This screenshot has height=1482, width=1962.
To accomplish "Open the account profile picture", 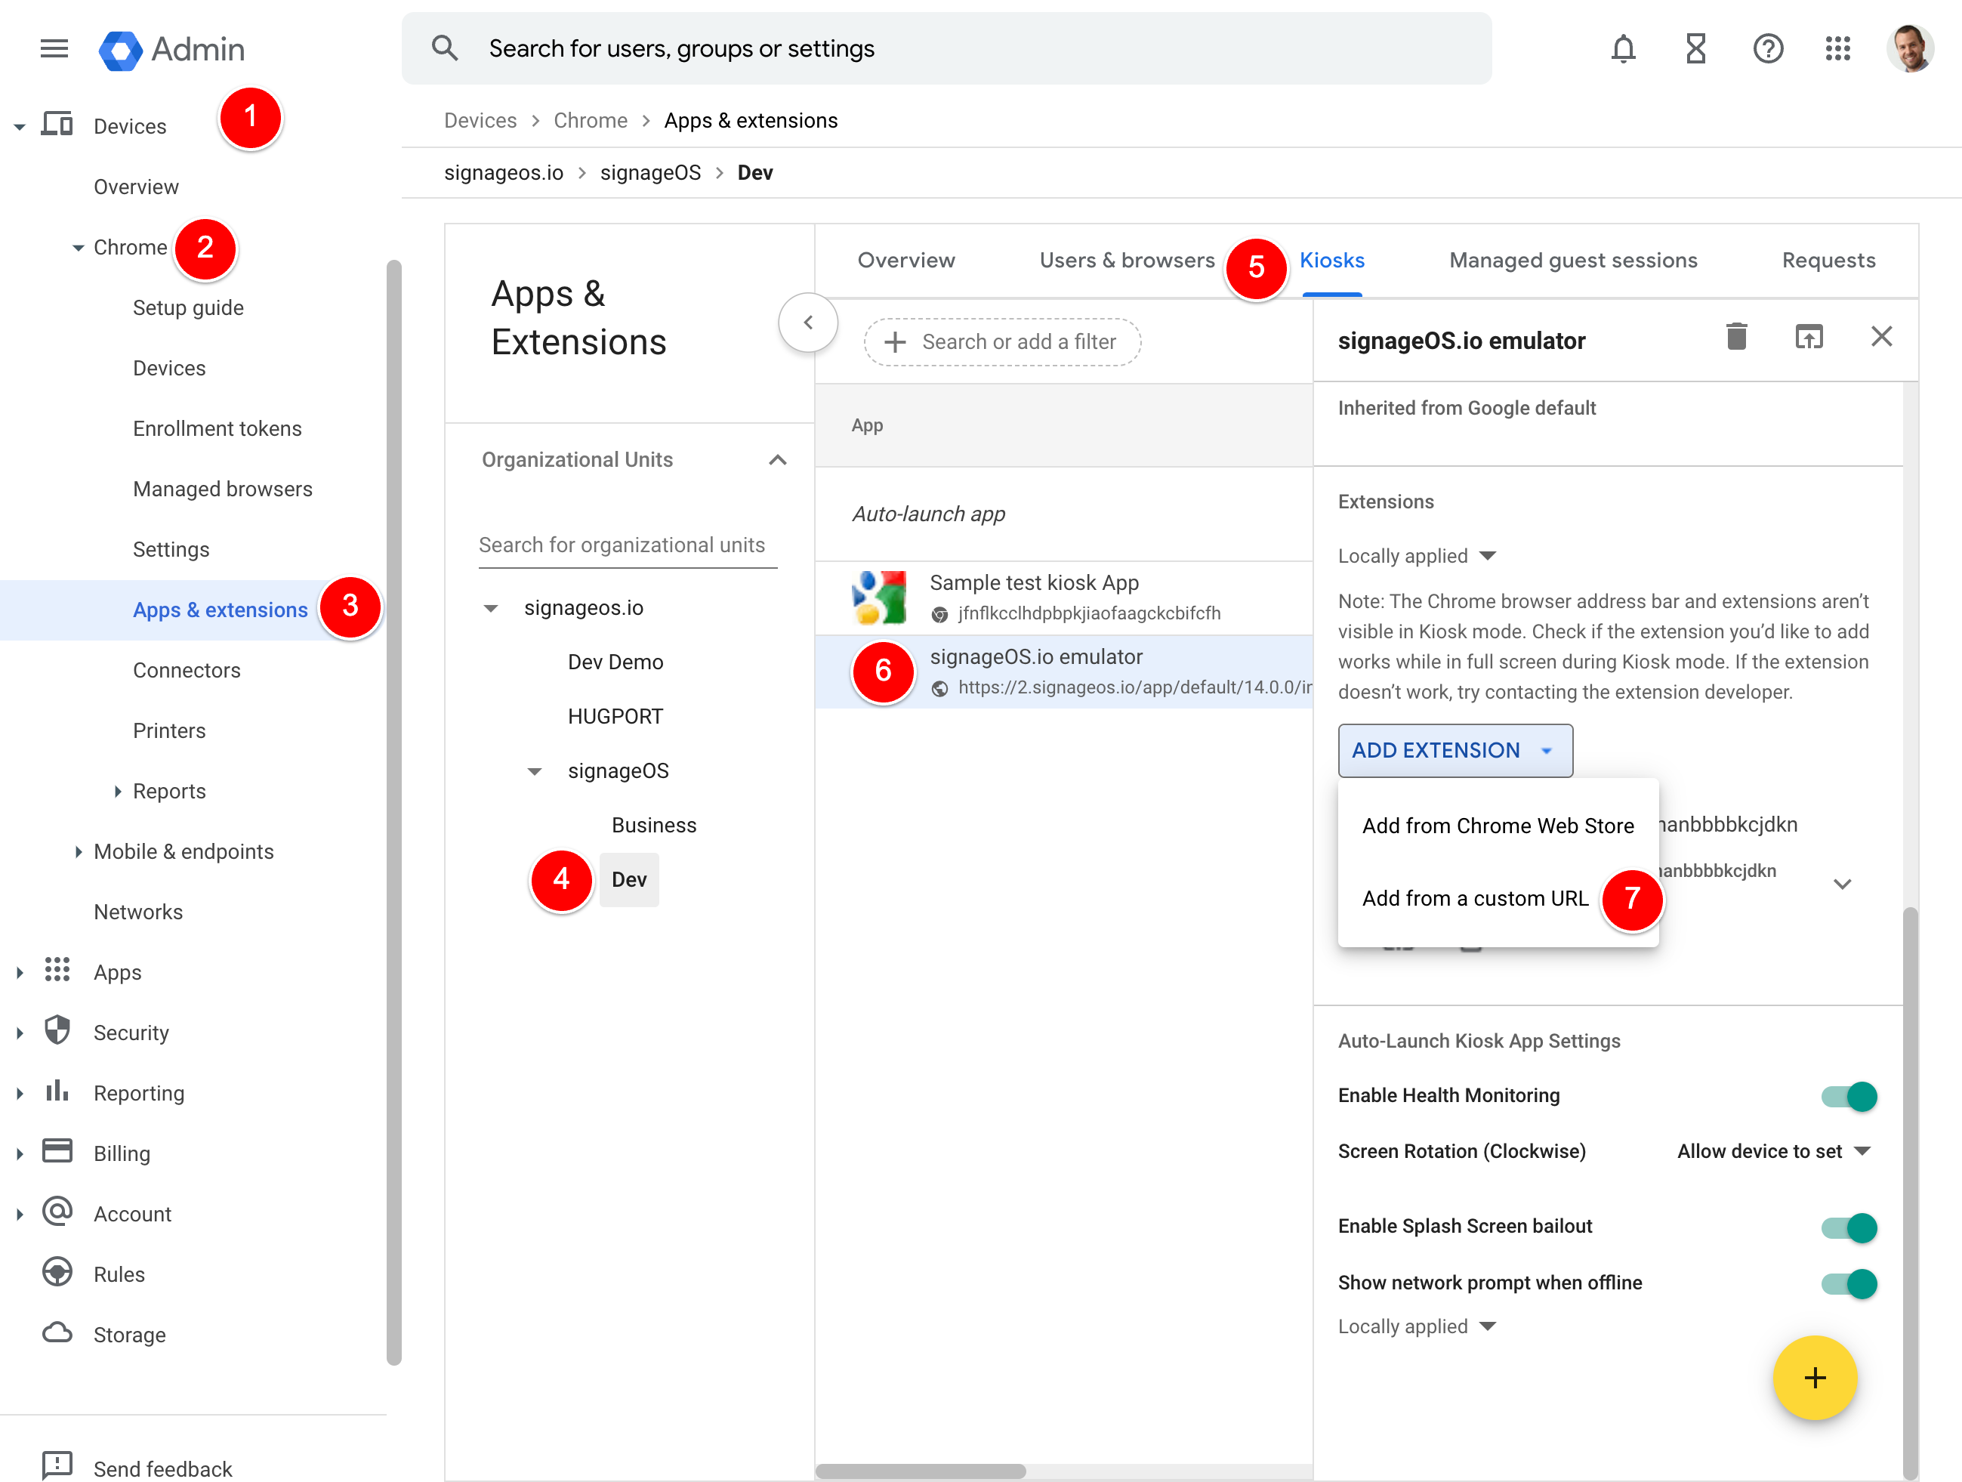I will 1910,49.
